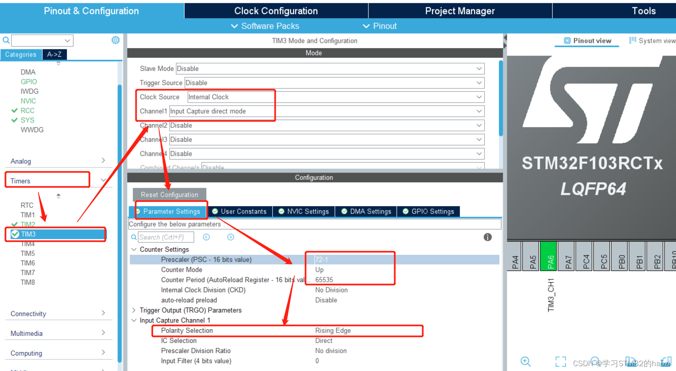Open the Channel4 dropdown
This screenshot has height=371, width=676.
click(x=327, y=154)
